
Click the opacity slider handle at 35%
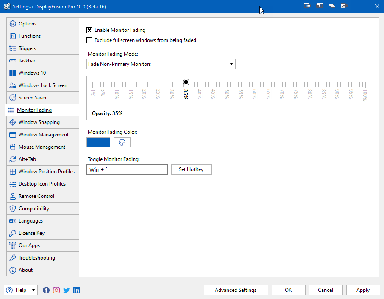coord(186,82)
